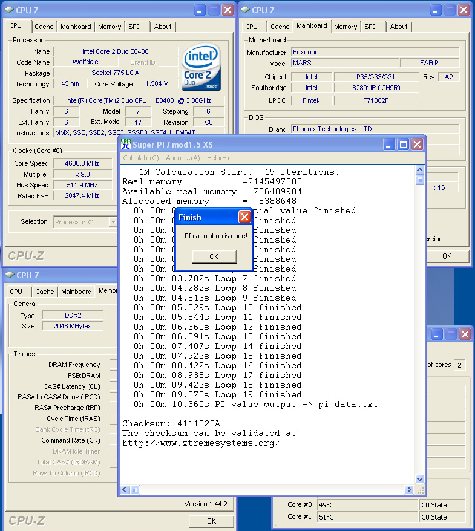Select CPU tab in bottom-left CPU-Z Memory window

coord(16,292)
